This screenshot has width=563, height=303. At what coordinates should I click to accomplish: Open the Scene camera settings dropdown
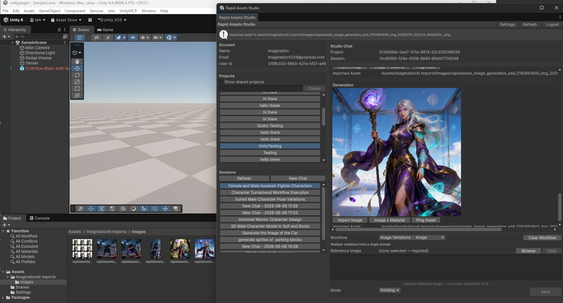click(158, 38)
